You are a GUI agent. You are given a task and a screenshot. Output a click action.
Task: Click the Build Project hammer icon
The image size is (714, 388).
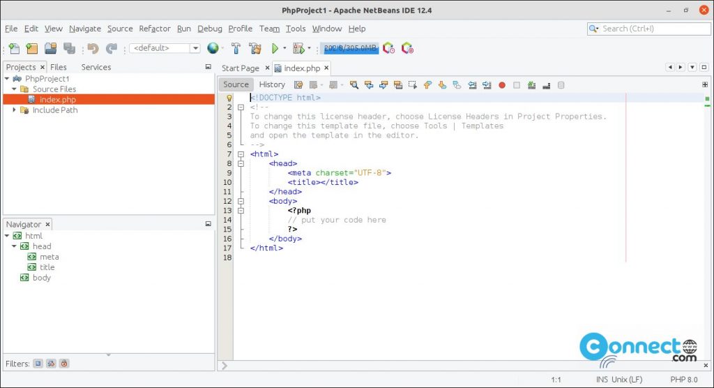click(x=236, y=48)
